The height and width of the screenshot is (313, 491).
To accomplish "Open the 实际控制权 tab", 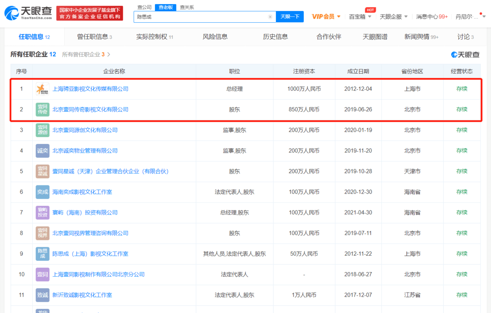I will [155, 37].
